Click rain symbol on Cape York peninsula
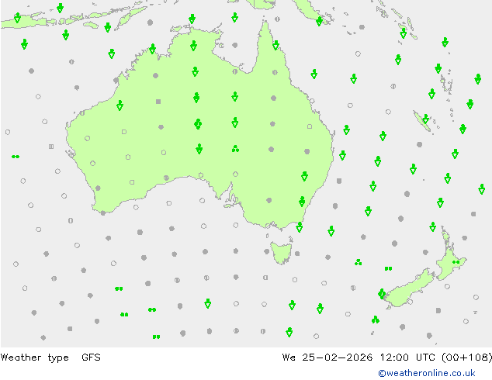The image size is (492, 380). (275, 45)
